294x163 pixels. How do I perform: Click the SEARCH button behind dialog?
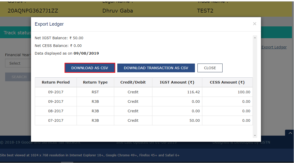18,77
